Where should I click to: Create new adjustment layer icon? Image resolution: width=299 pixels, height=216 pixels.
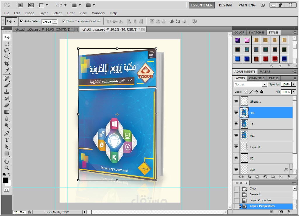(265, 177)
